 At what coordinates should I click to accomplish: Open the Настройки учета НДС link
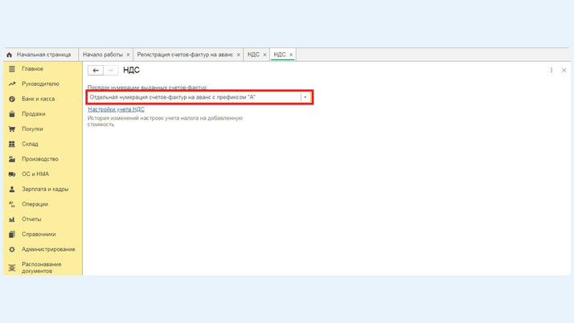click(116, 109)
